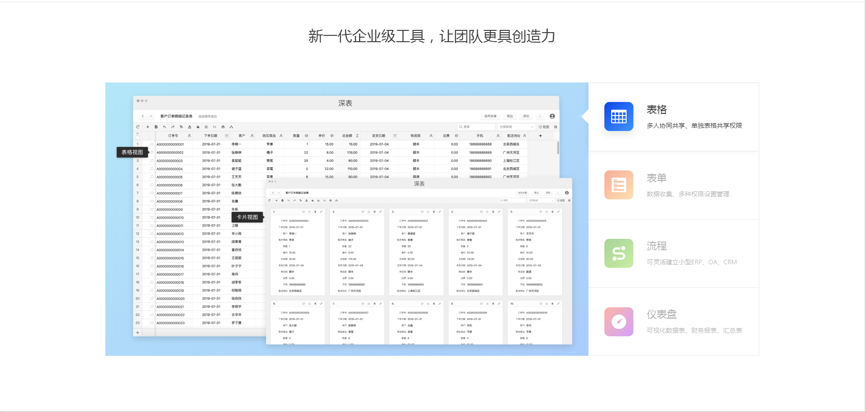Pick the font color icon in the table-view toolbar
The width and height of the screenshot is (865, 412).
tap(190, 127)
